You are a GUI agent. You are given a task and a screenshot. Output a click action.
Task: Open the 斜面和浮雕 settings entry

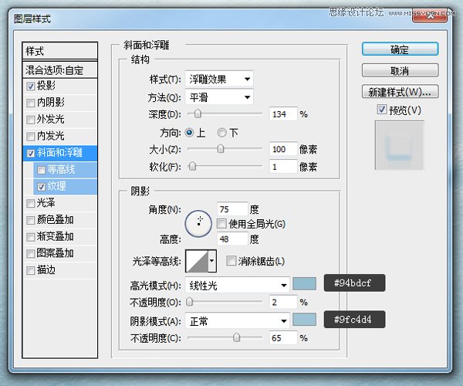(59, 153)
